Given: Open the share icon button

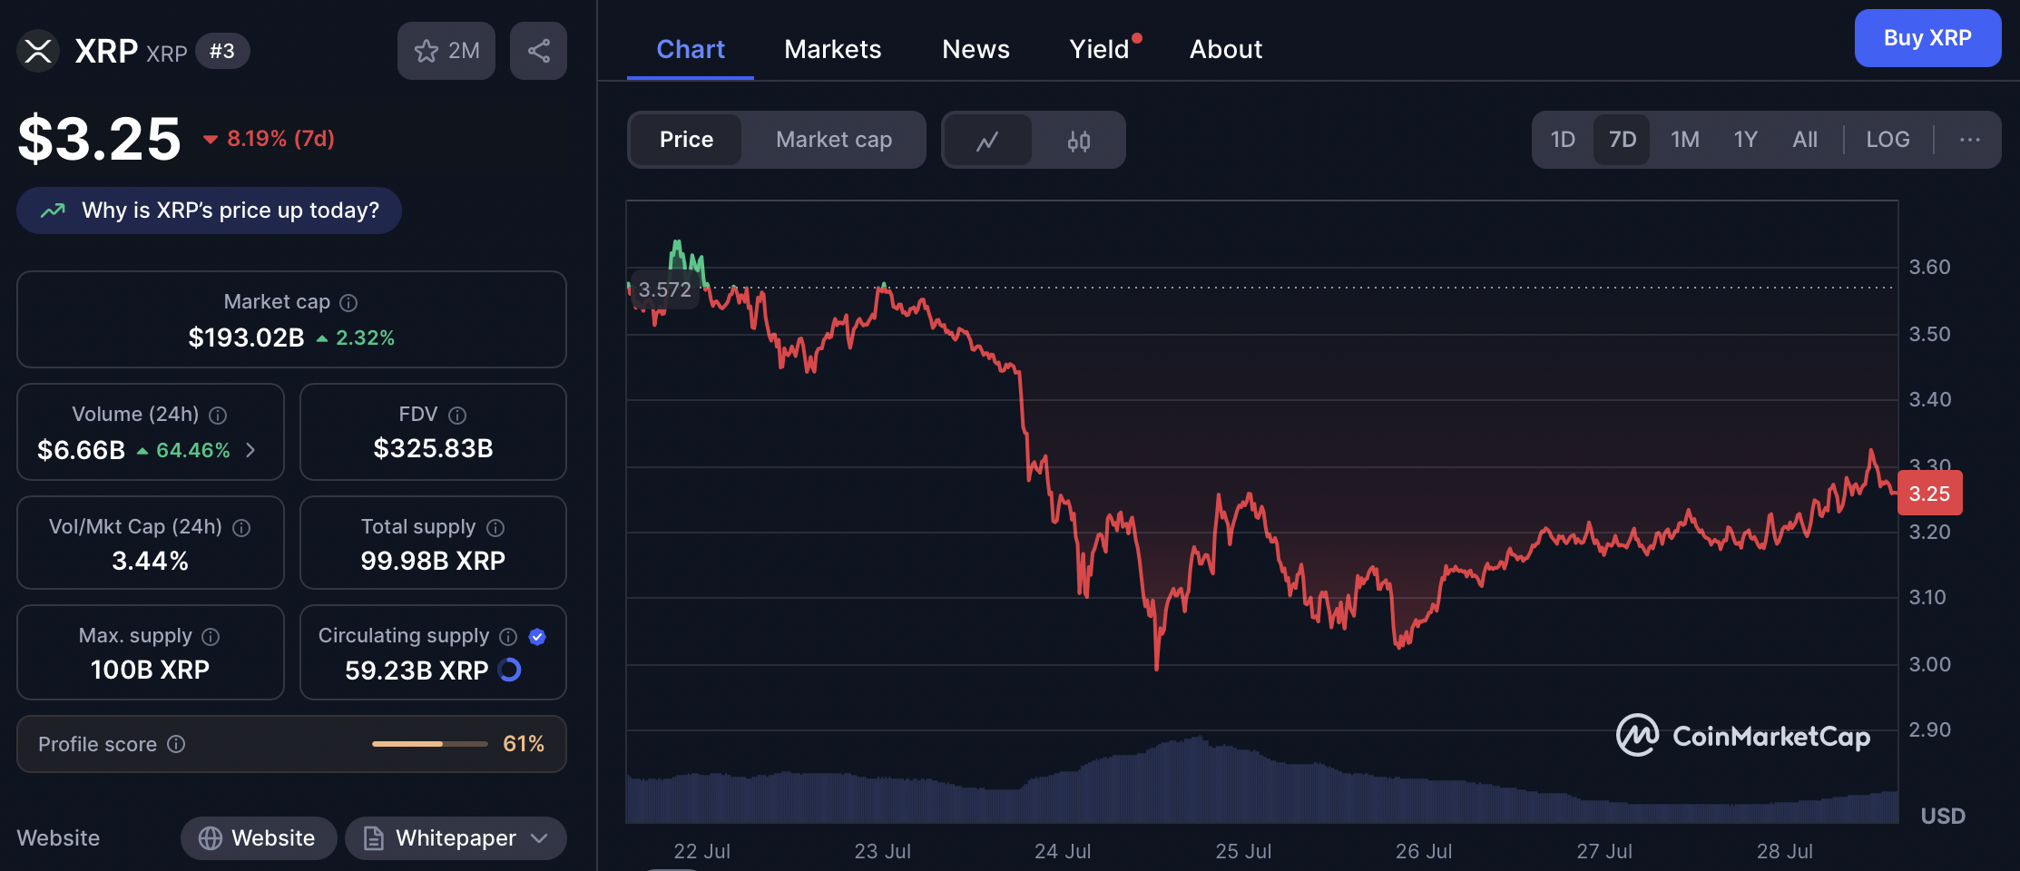Looking at the screenshot, I should pos(538,51).
